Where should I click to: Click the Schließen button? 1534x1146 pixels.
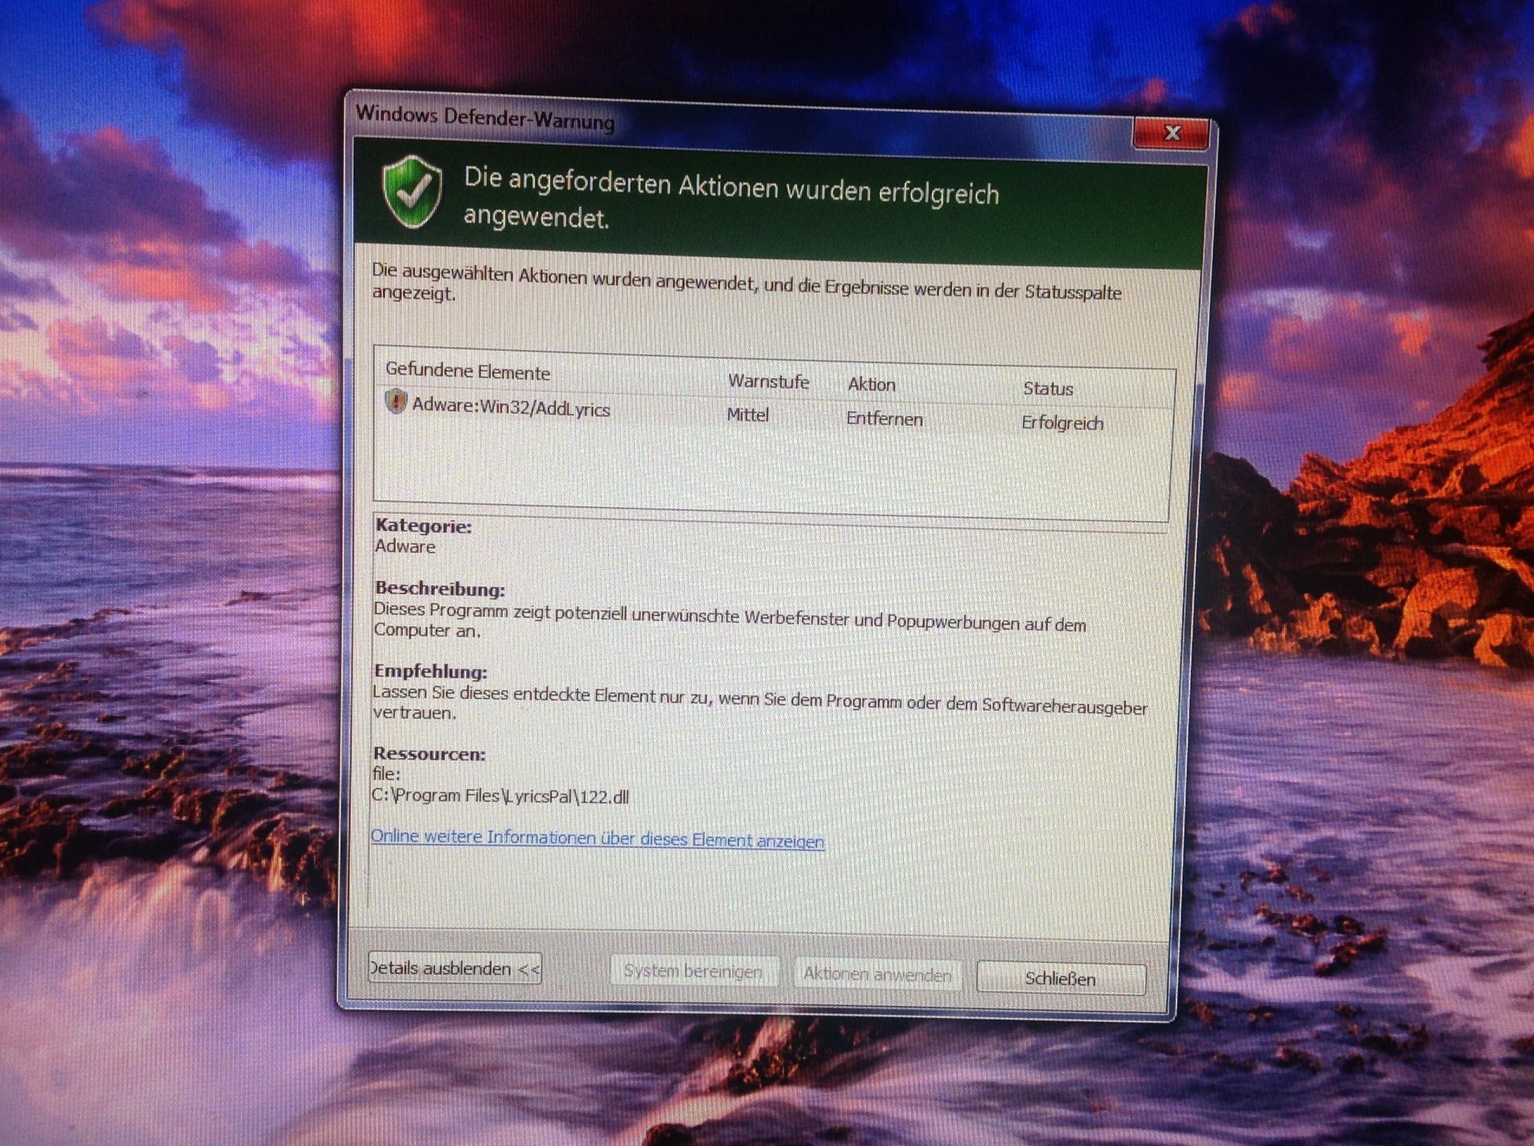click(1060, 979)
